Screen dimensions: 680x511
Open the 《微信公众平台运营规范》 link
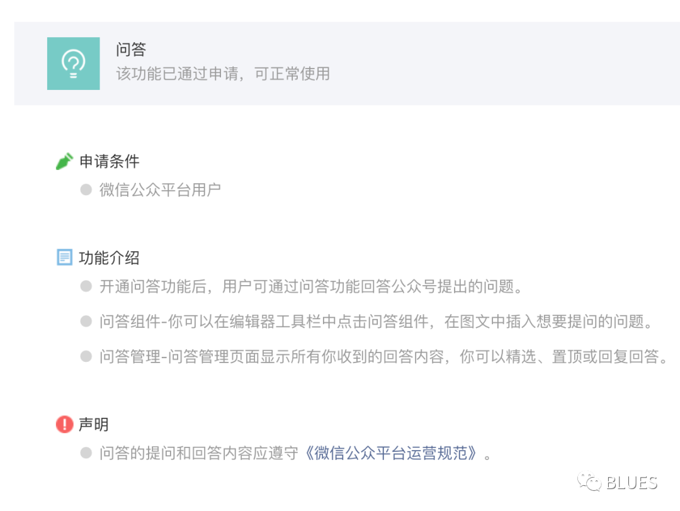(x=391, y=453)
